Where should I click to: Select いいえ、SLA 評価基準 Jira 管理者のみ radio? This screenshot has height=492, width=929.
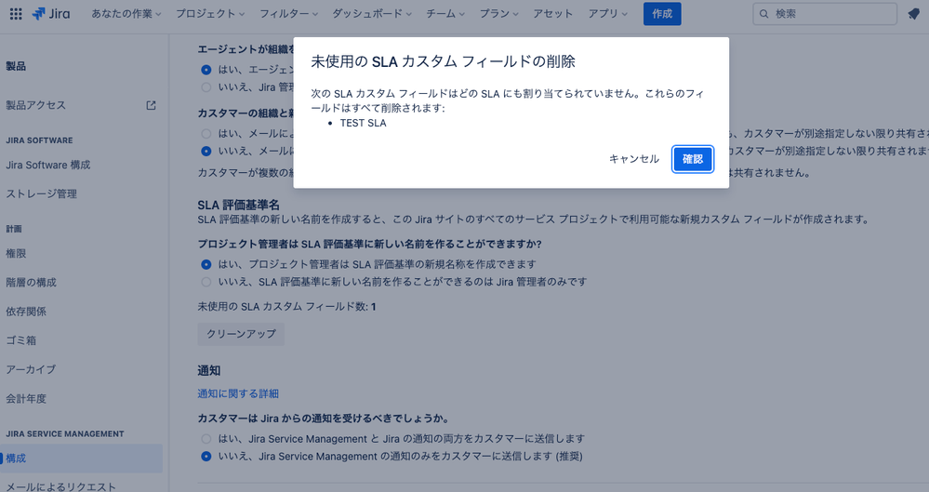click(x=206, y=282)
